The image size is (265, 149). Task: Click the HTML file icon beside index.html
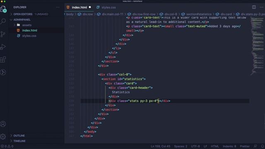pos(18,30)
